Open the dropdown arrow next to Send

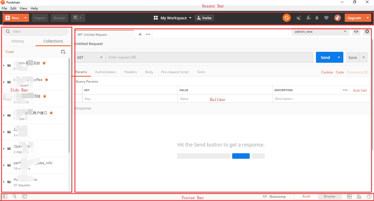point(339,57)
